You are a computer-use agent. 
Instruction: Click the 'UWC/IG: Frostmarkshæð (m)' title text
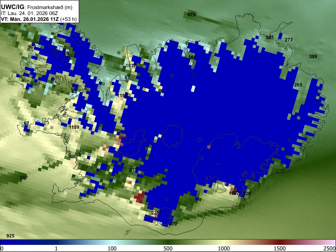37,7
